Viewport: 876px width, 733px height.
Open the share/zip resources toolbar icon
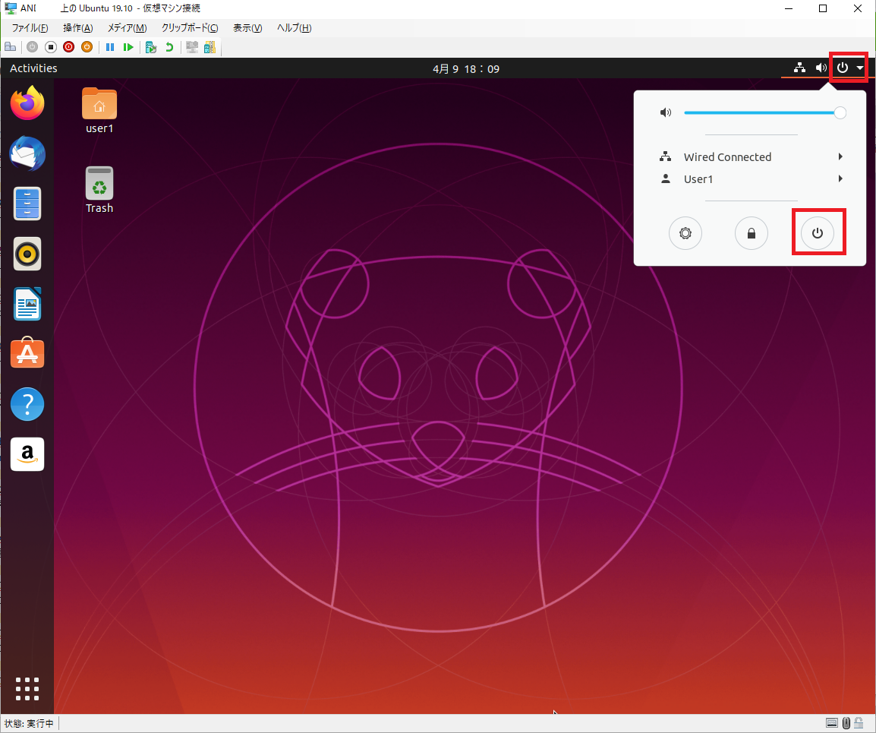tap(210, 47)
